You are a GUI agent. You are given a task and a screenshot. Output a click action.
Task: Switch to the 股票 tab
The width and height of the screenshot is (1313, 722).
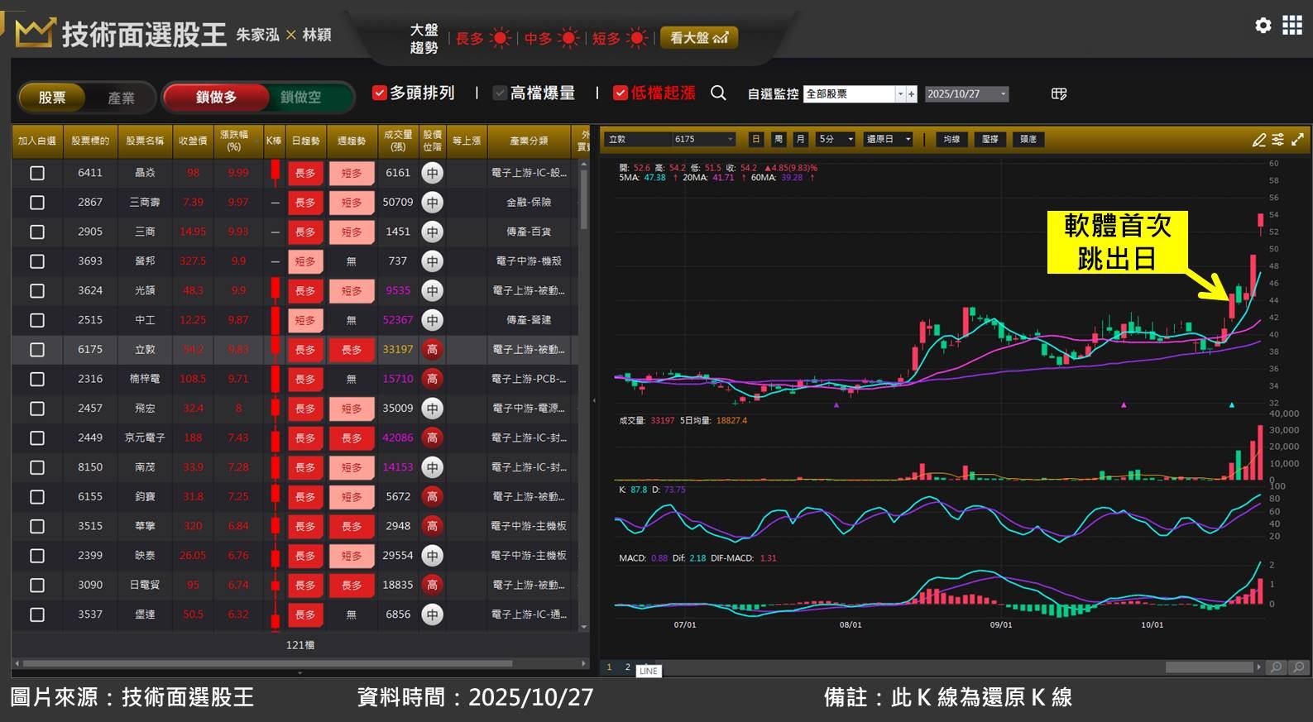coord(52,98)
